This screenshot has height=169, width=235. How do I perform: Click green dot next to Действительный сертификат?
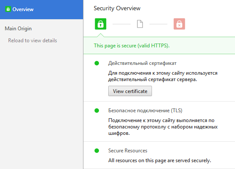point(97,63)
